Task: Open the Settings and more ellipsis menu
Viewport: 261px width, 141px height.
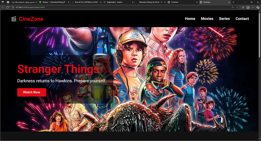Action: [253, 7]
